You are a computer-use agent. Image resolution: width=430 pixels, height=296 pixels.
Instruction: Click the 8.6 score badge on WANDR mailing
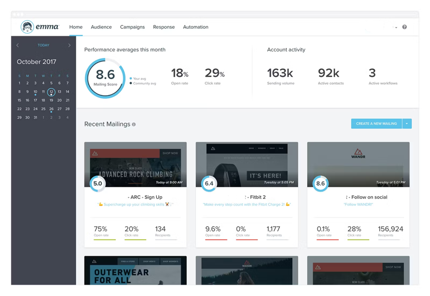click(x=321, y=183)
